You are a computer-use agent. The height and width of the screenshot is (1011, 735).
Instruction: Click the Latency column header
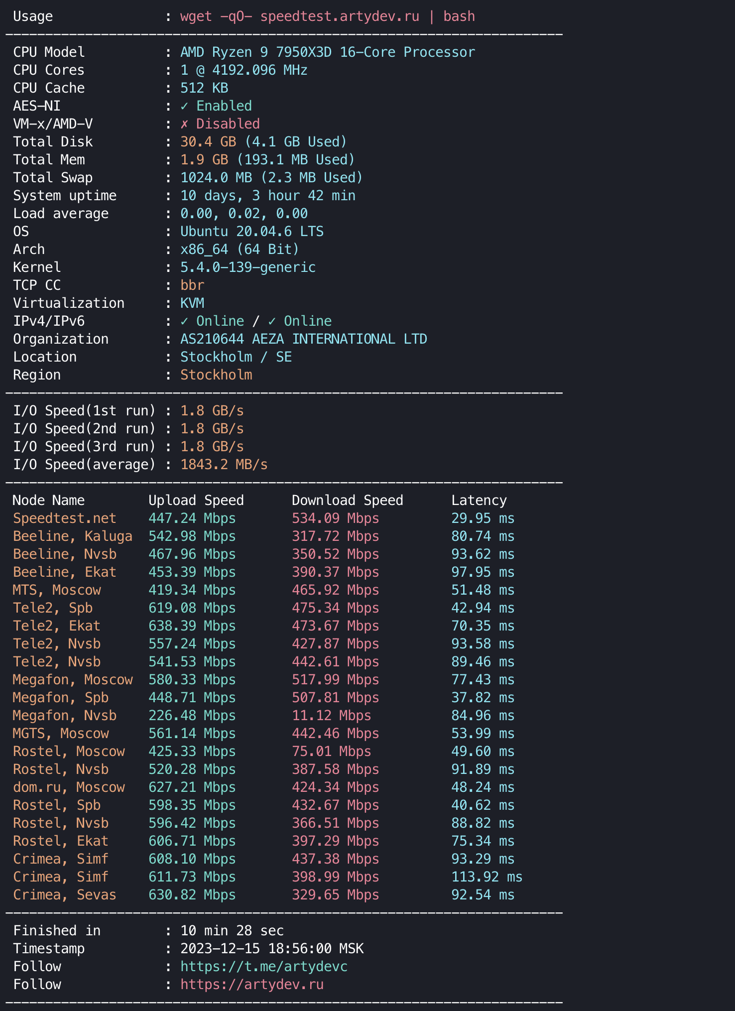tap(479, 501)
